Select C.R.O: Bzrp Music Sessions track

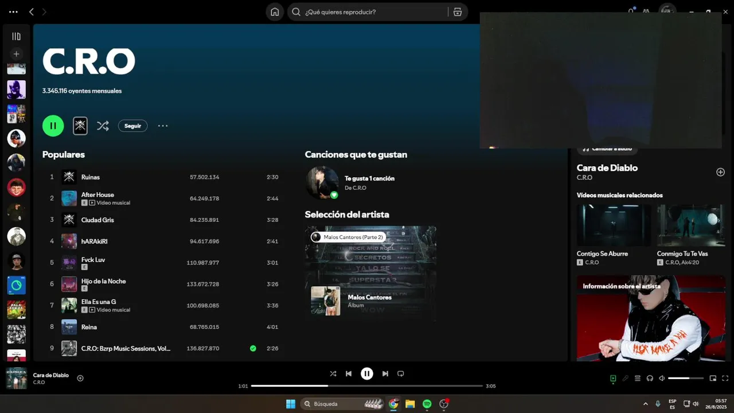(x=126, y=348)
